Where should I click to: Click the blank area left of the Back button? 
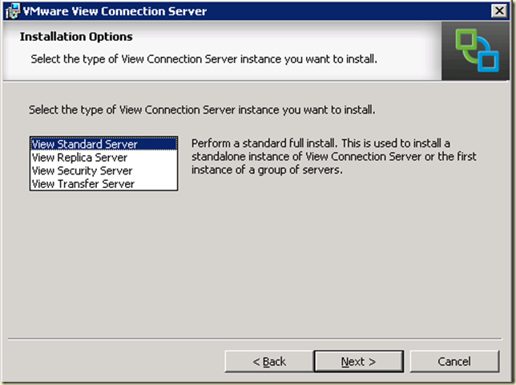tap(120, 362)
